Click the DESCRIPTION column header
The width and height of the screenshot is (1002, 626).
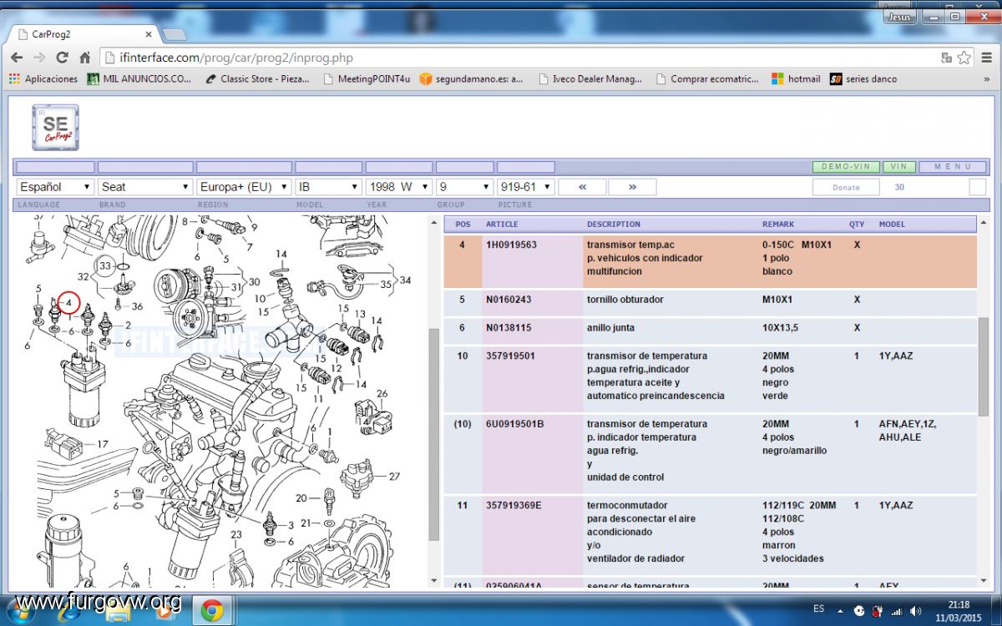coord(614,225)
